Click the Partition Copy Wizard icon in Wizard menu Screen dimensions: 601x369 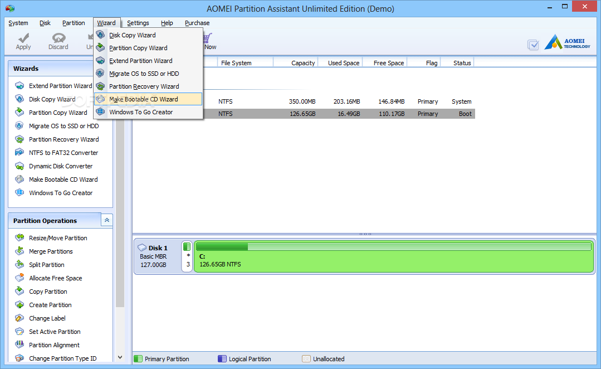click(100, 47)
